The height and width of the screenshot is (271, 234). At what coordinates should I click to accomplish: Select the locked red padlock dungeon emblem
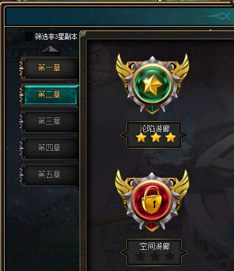[x=152, y=201]
